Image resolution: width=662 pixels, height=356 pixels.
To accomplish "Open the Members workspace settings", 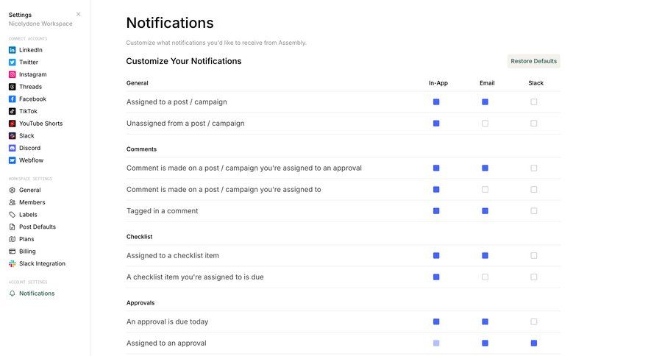I will 32,202.
